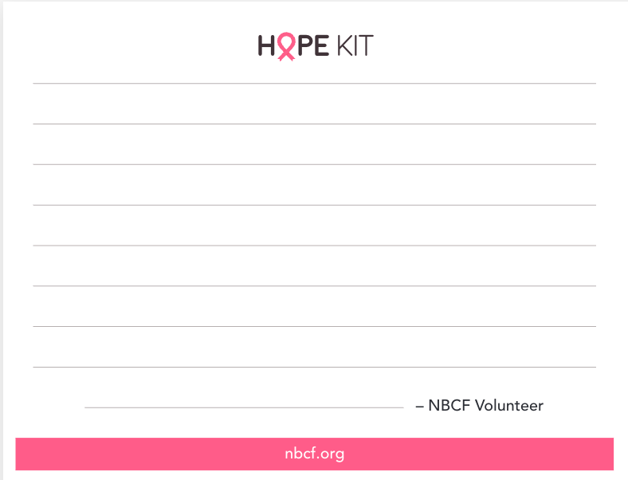Select the second writing line on the card
The height and width of the screenshot is (480, 628).
click(314, 124)
